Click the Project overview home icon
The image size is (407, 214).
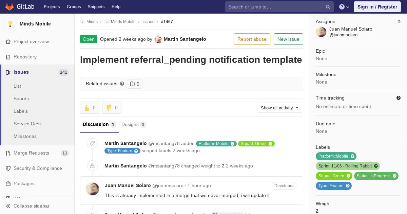coord(8,41)
